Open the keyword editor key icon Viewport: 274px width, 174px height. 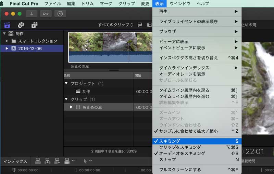pyautogui.click(x=46, y=14)
